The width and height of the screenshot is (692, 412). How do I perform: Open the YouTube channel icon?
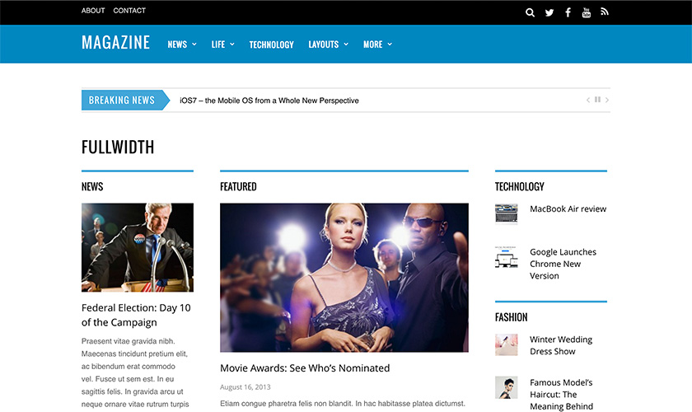click(x=586, y=12)
